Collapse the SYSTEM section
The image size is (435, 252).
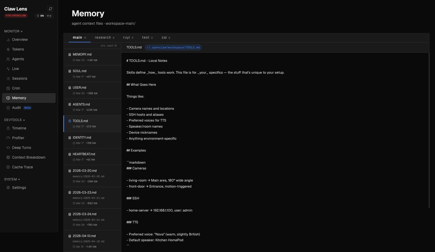[x=12, y=179]
